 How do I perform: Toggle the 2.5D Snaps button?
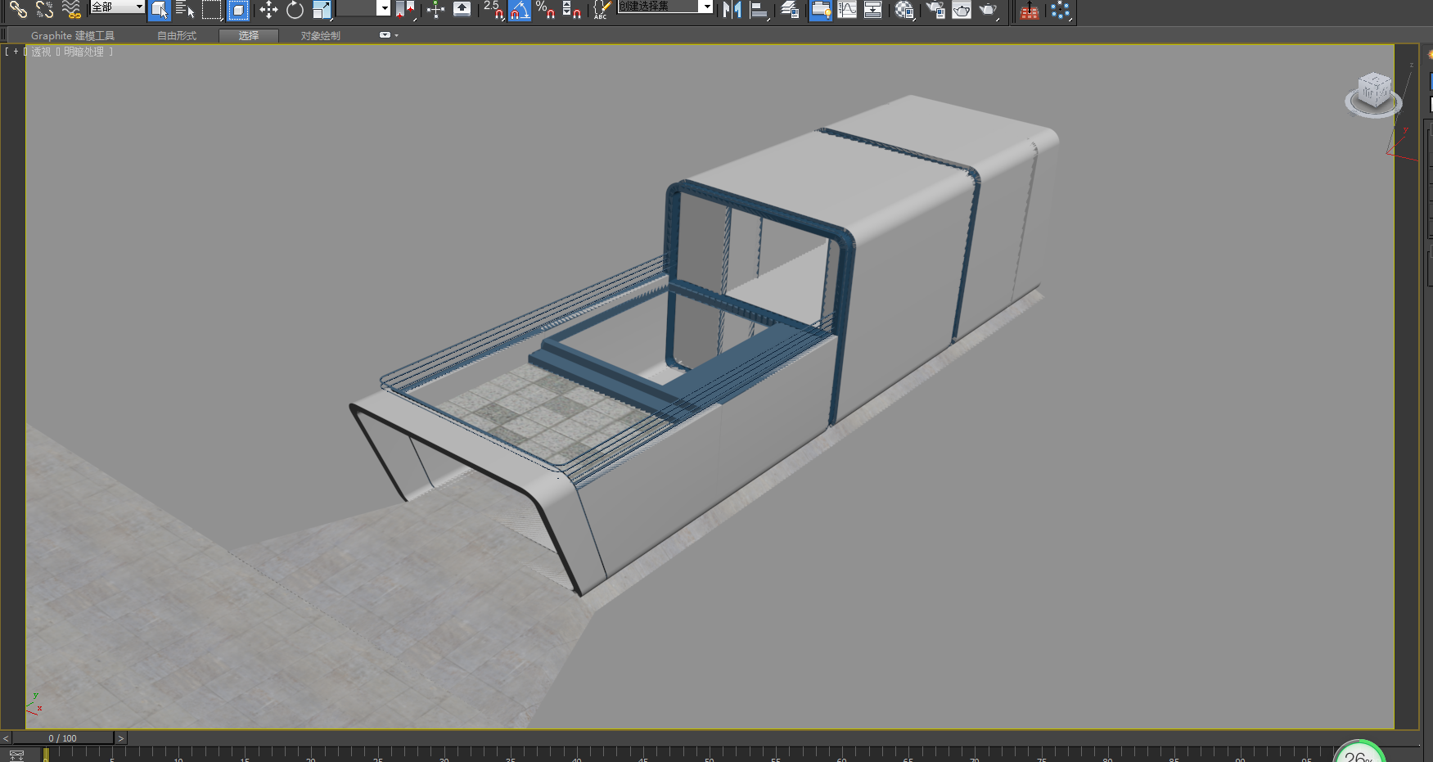click(493, 10)
